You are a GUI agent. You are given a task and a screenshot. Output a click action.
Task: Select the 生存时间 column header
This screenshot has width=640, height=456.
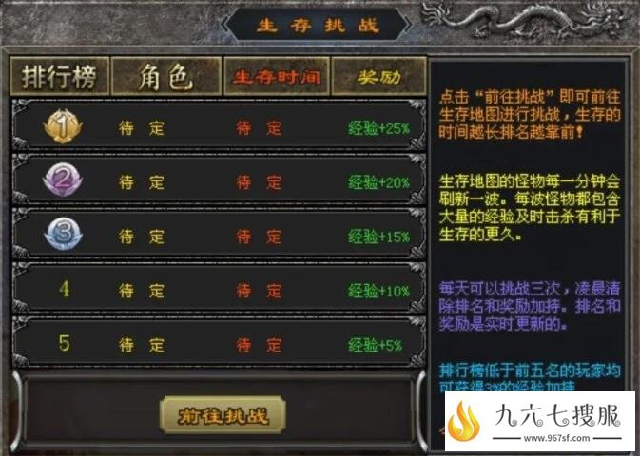[277, 76]
